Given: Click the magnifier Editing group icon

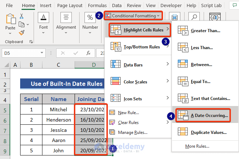Looking at the screenshot, I should (194, 17).
